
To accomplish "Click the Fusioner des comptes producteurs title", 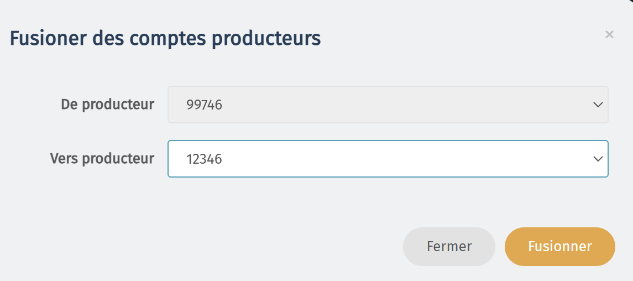I will [x=165, y=39].
